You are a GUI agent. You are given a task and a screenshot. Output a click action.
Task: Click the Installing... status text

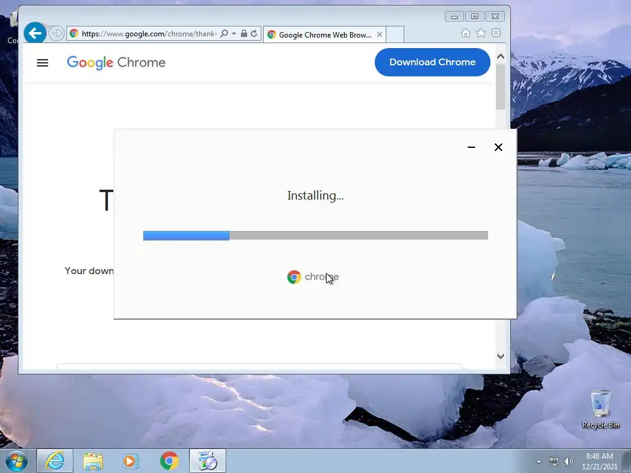(315, 195)
